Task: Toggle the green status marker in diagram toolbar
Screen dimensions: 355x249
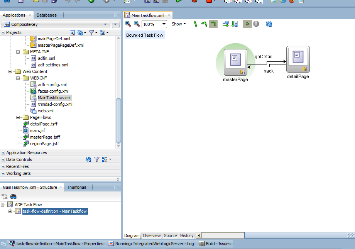Action: coord(247,24)
